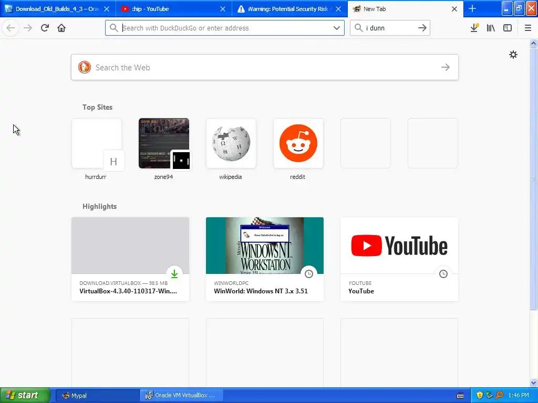This screenshot has height=403, width=538.
Task: Click the safely remove hardware tray icon
Action: click(x=489, y=395)
